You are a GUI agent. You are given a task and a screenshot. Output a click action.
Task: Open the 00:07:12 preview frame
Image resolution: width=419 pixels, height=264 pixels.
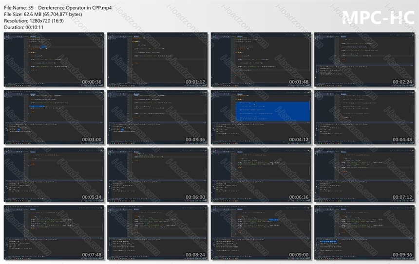point(364,175)
